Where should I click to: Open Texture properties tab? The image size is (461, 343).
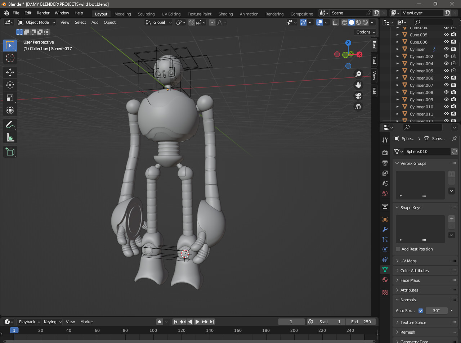tap(385, 292)
